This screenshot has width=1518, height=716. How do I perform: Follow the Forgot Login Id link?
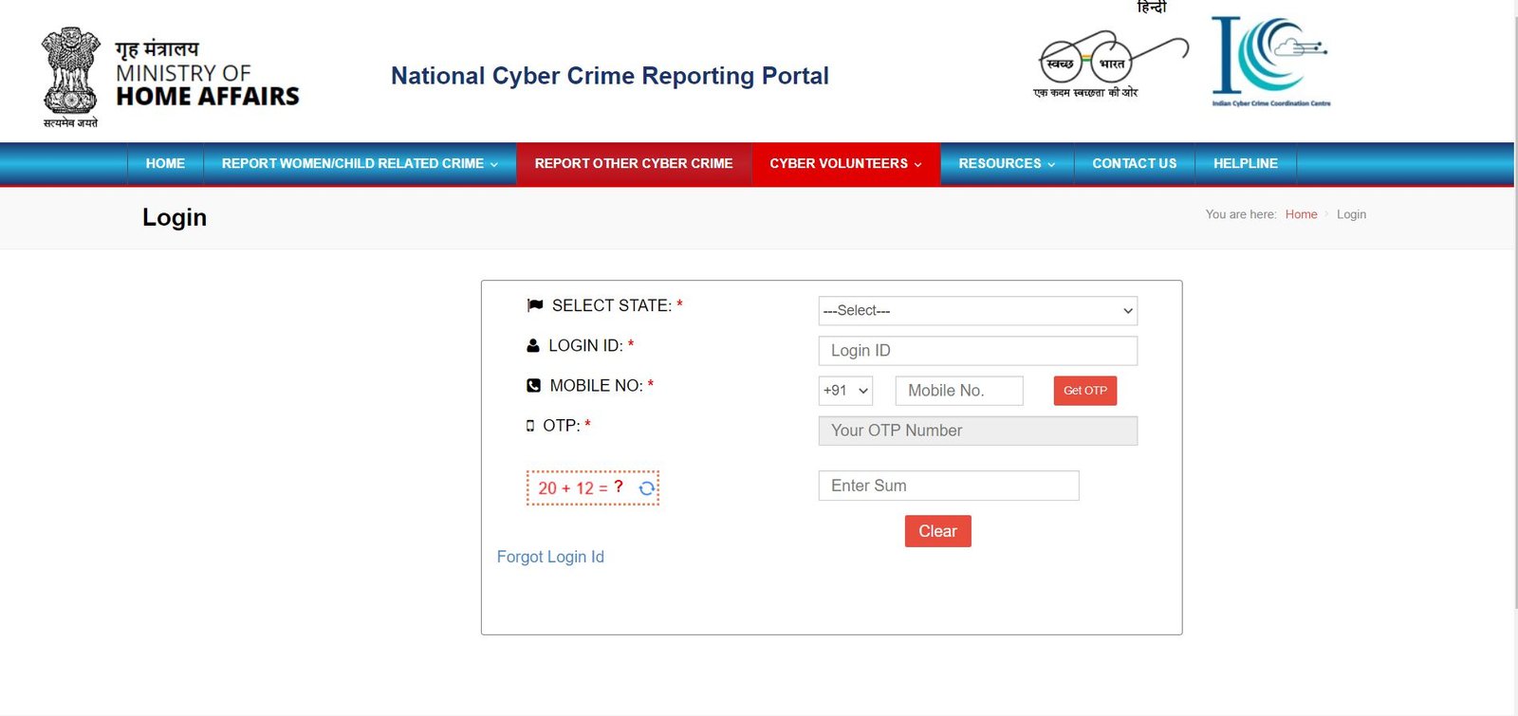click(550, 557)
